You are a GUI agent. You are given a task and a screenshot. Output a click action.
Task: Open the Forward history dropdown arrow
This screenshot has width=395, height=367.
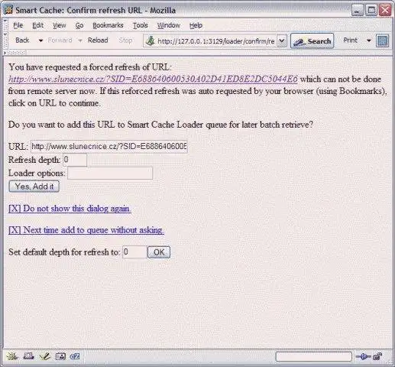tap(80, 41)
